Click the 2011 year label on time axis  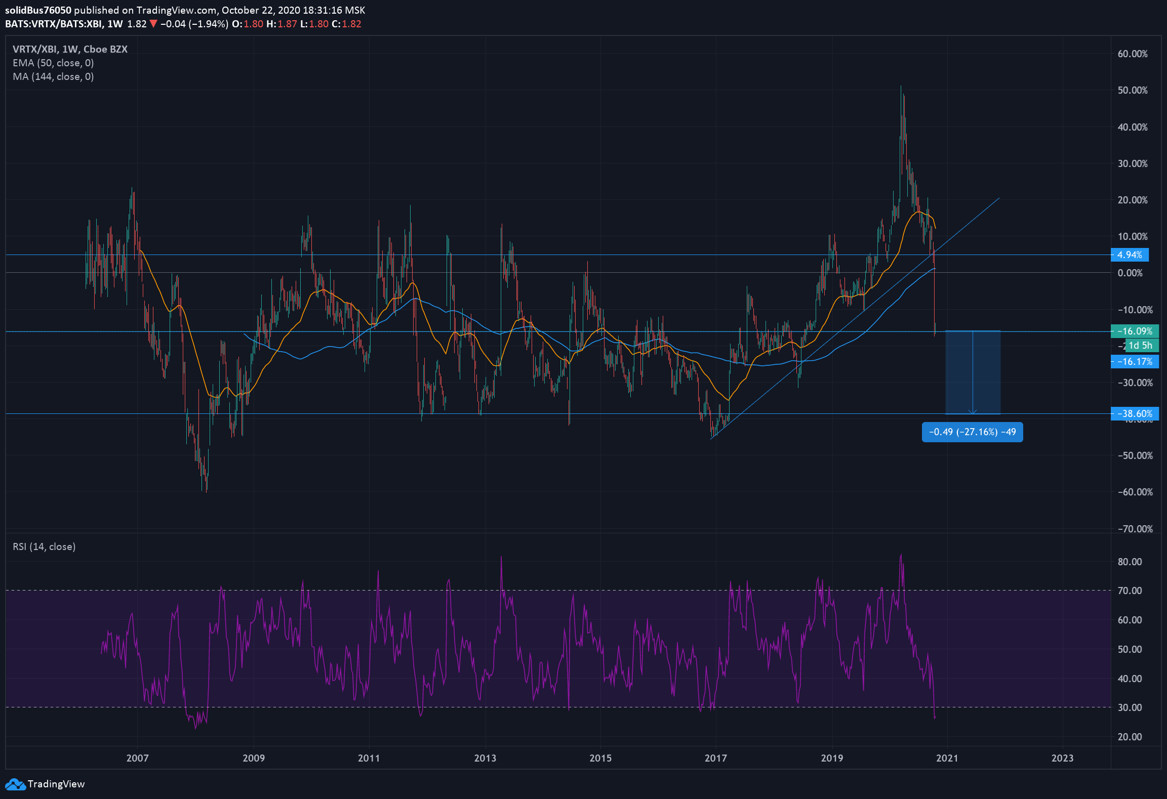[x=369, y=758]
